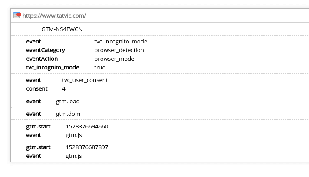Screen dimensions: 309x177
Task: Select the browser_detection value
Action: [119, 50]
